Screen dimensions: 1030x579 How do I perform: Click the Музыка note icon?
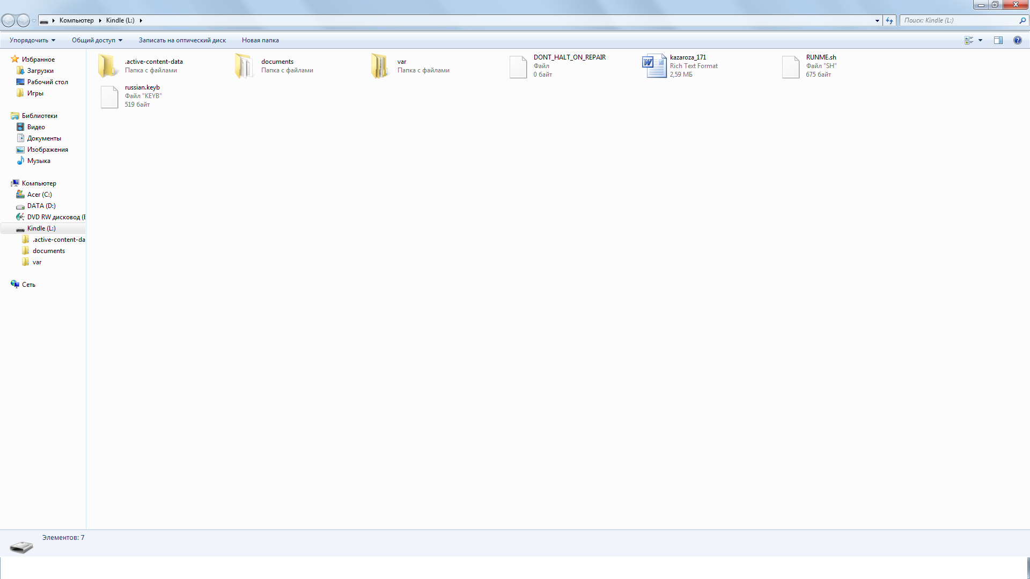pyautogui.click(x=20, y=160)
